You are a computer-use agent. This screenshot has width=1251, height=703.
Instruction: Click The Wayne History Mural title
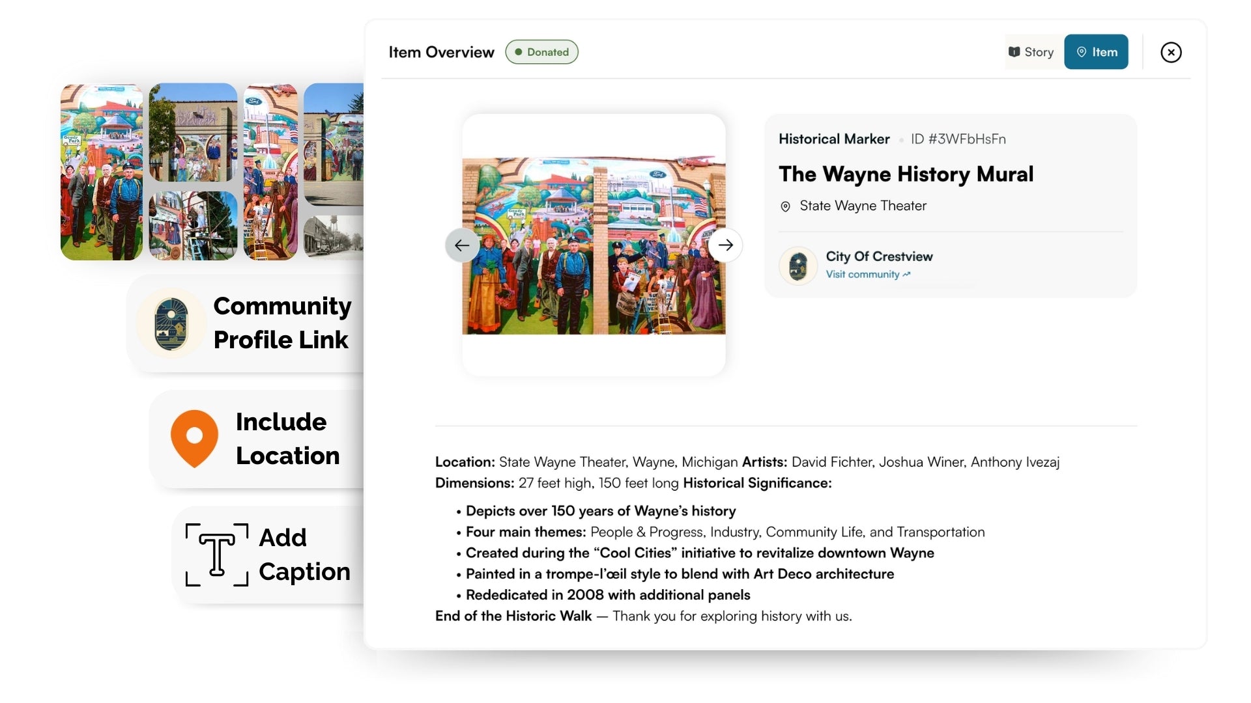tap(906, 174)
